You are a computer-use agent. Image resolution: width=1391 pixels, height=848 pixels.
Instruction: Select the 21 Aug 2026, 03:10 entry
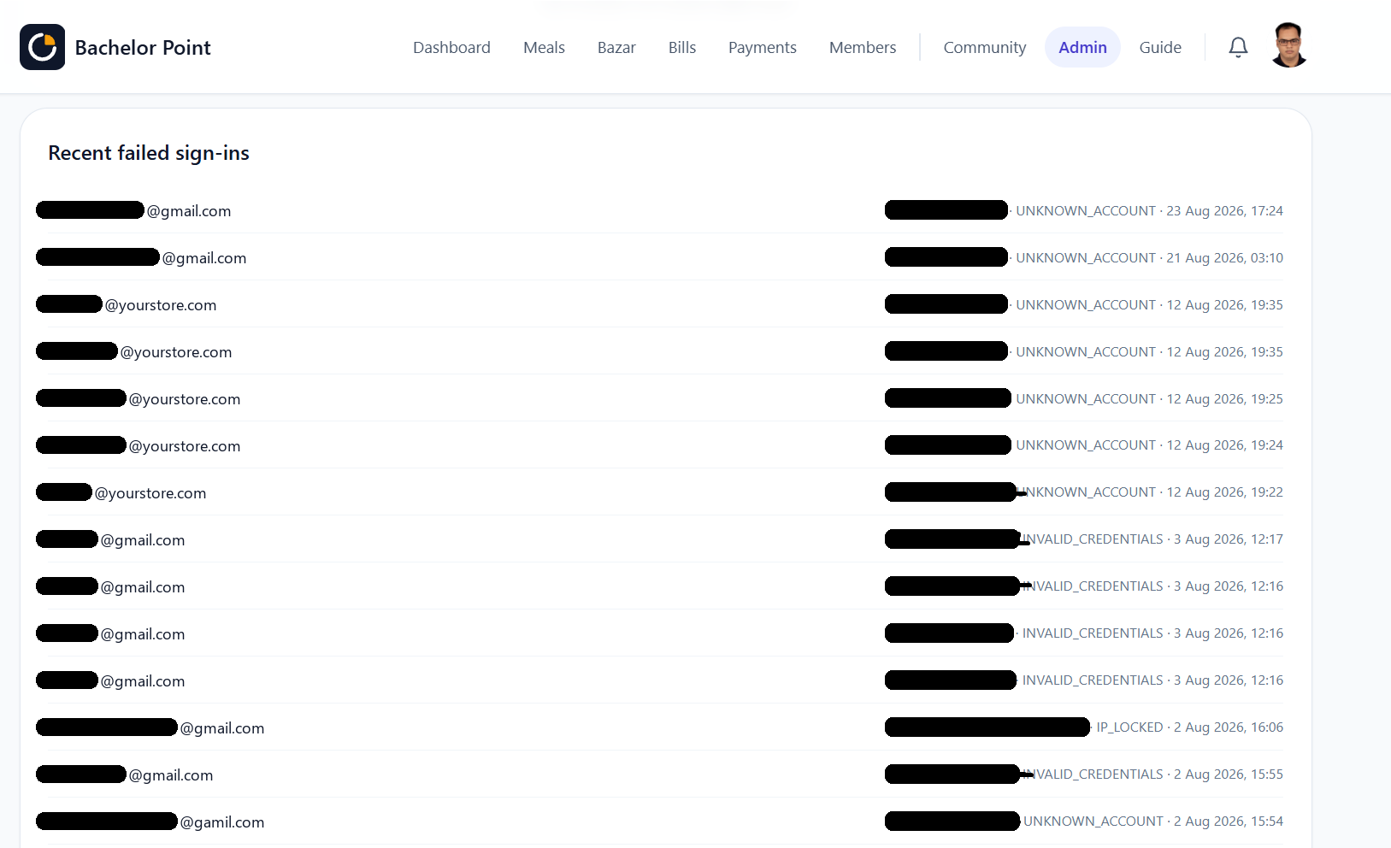[x=665, y=257]
